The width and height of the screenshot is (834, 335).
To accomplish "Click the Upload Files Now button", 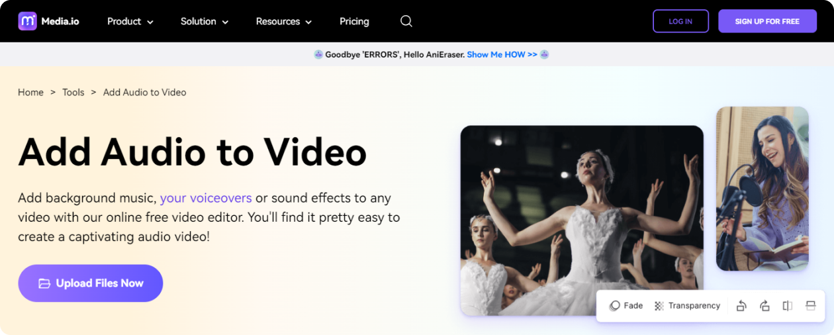I will pyautogui.click(x=91, y=283).
